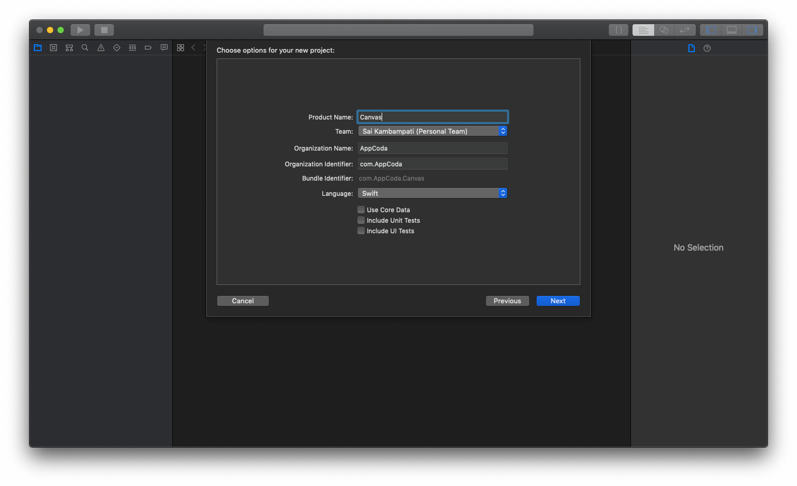This screenshot has height=486, width=797.
Task: Open the Report navigator speech bubble icon
Action: [x=164, y=48]
